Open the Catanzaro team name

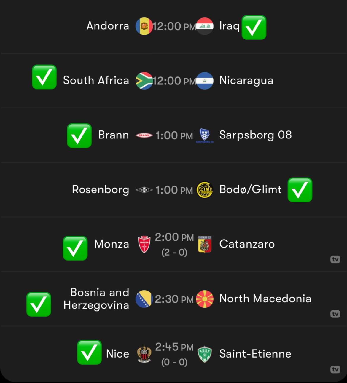point(247,244)
